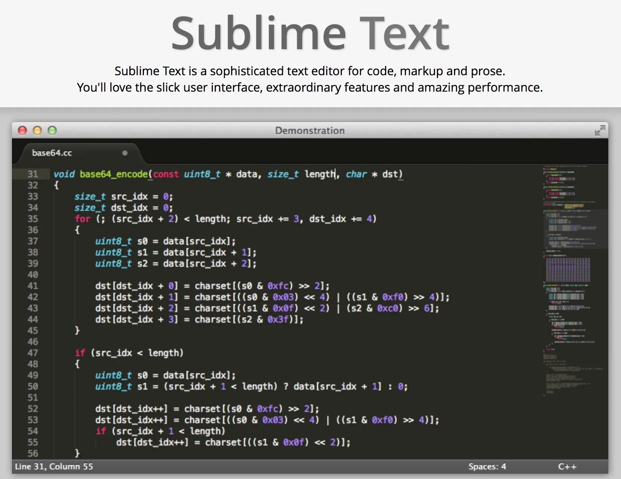Click the Line 31, Column 55 status text

[x=54, y=467]
